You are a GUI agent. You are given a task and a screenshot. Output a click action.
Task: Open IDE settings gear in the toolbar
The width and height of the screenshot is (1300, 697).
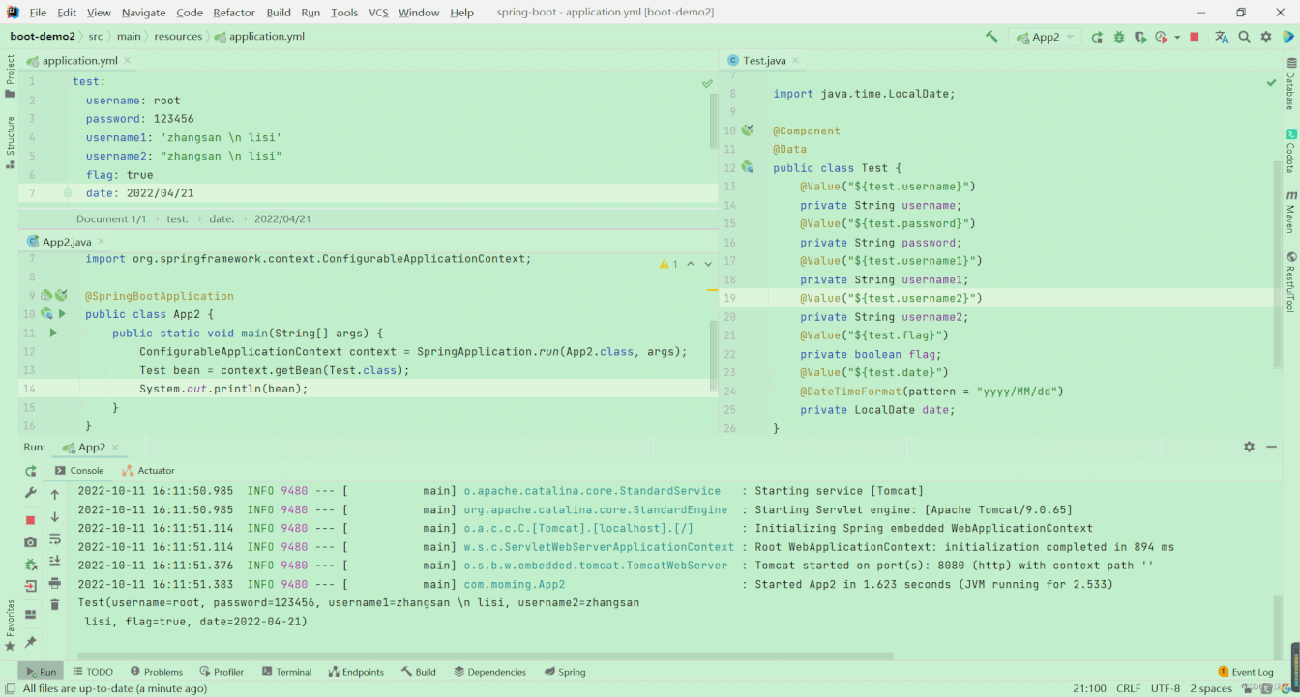point(1266,37)
